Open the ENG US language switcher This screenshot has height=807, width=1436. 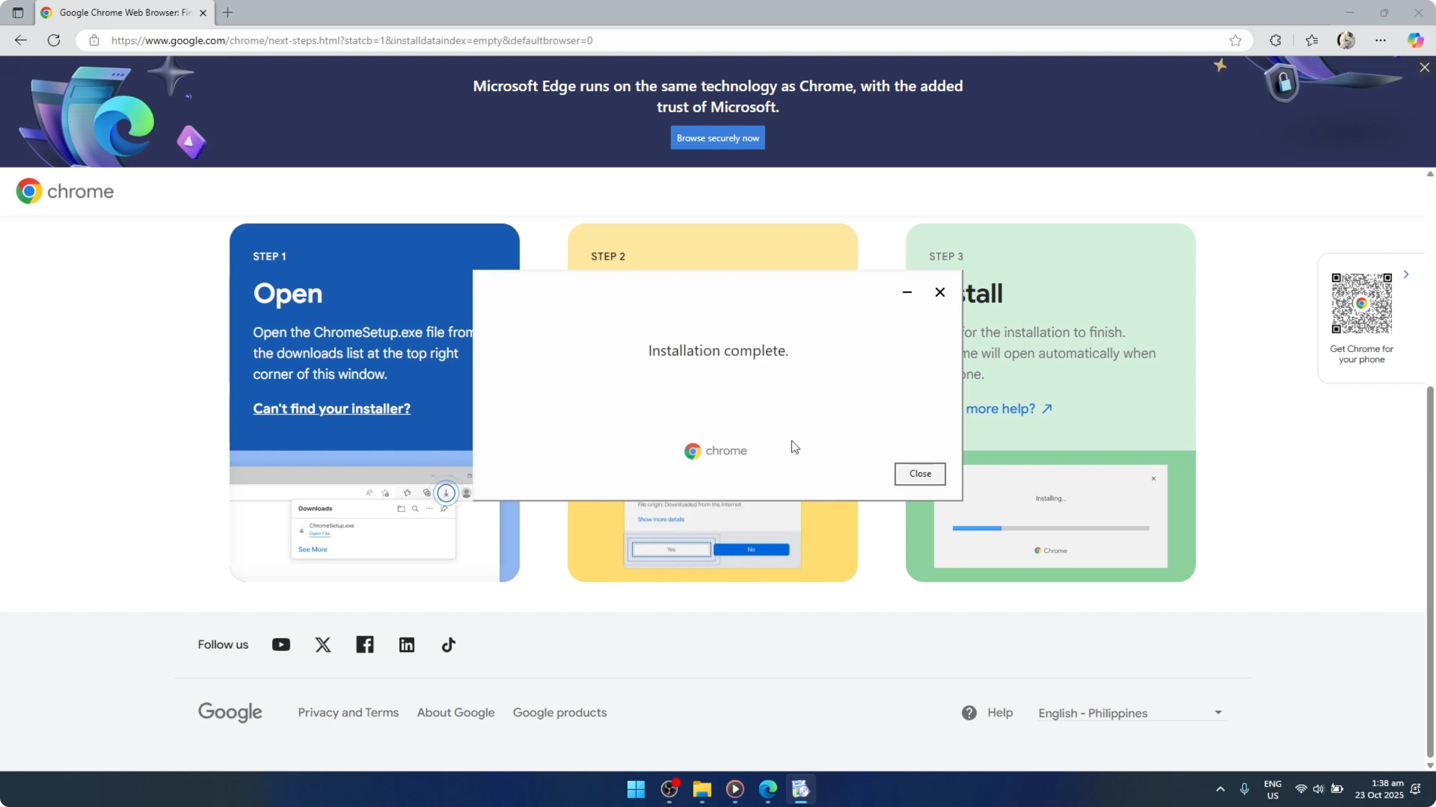tap(1272, 789)
